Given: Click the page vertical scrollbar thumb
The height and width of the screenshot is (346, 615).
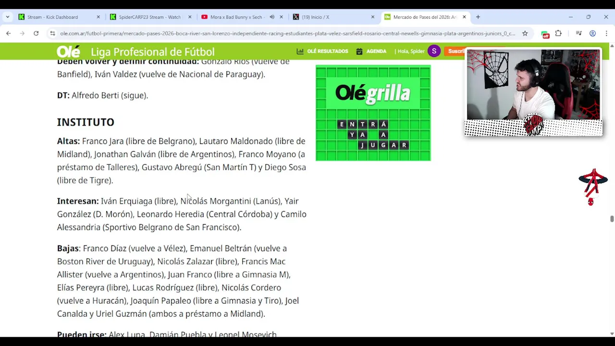Looking at the screenshot, I should [612, 219].
